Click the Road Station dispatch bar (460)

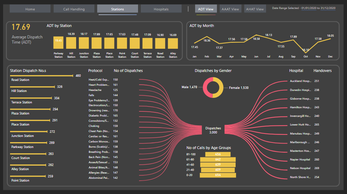pos(42,75)
